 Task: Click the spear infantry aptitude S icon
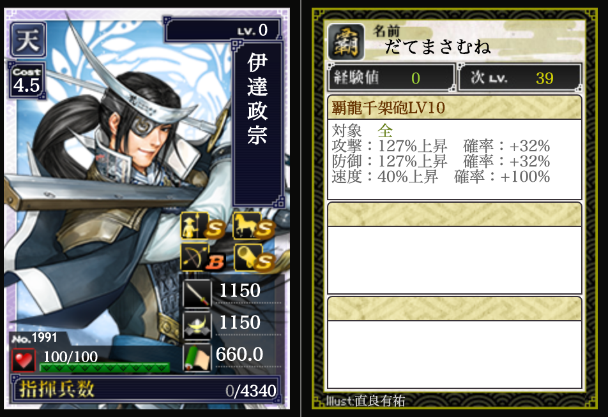tap(202, 226)
